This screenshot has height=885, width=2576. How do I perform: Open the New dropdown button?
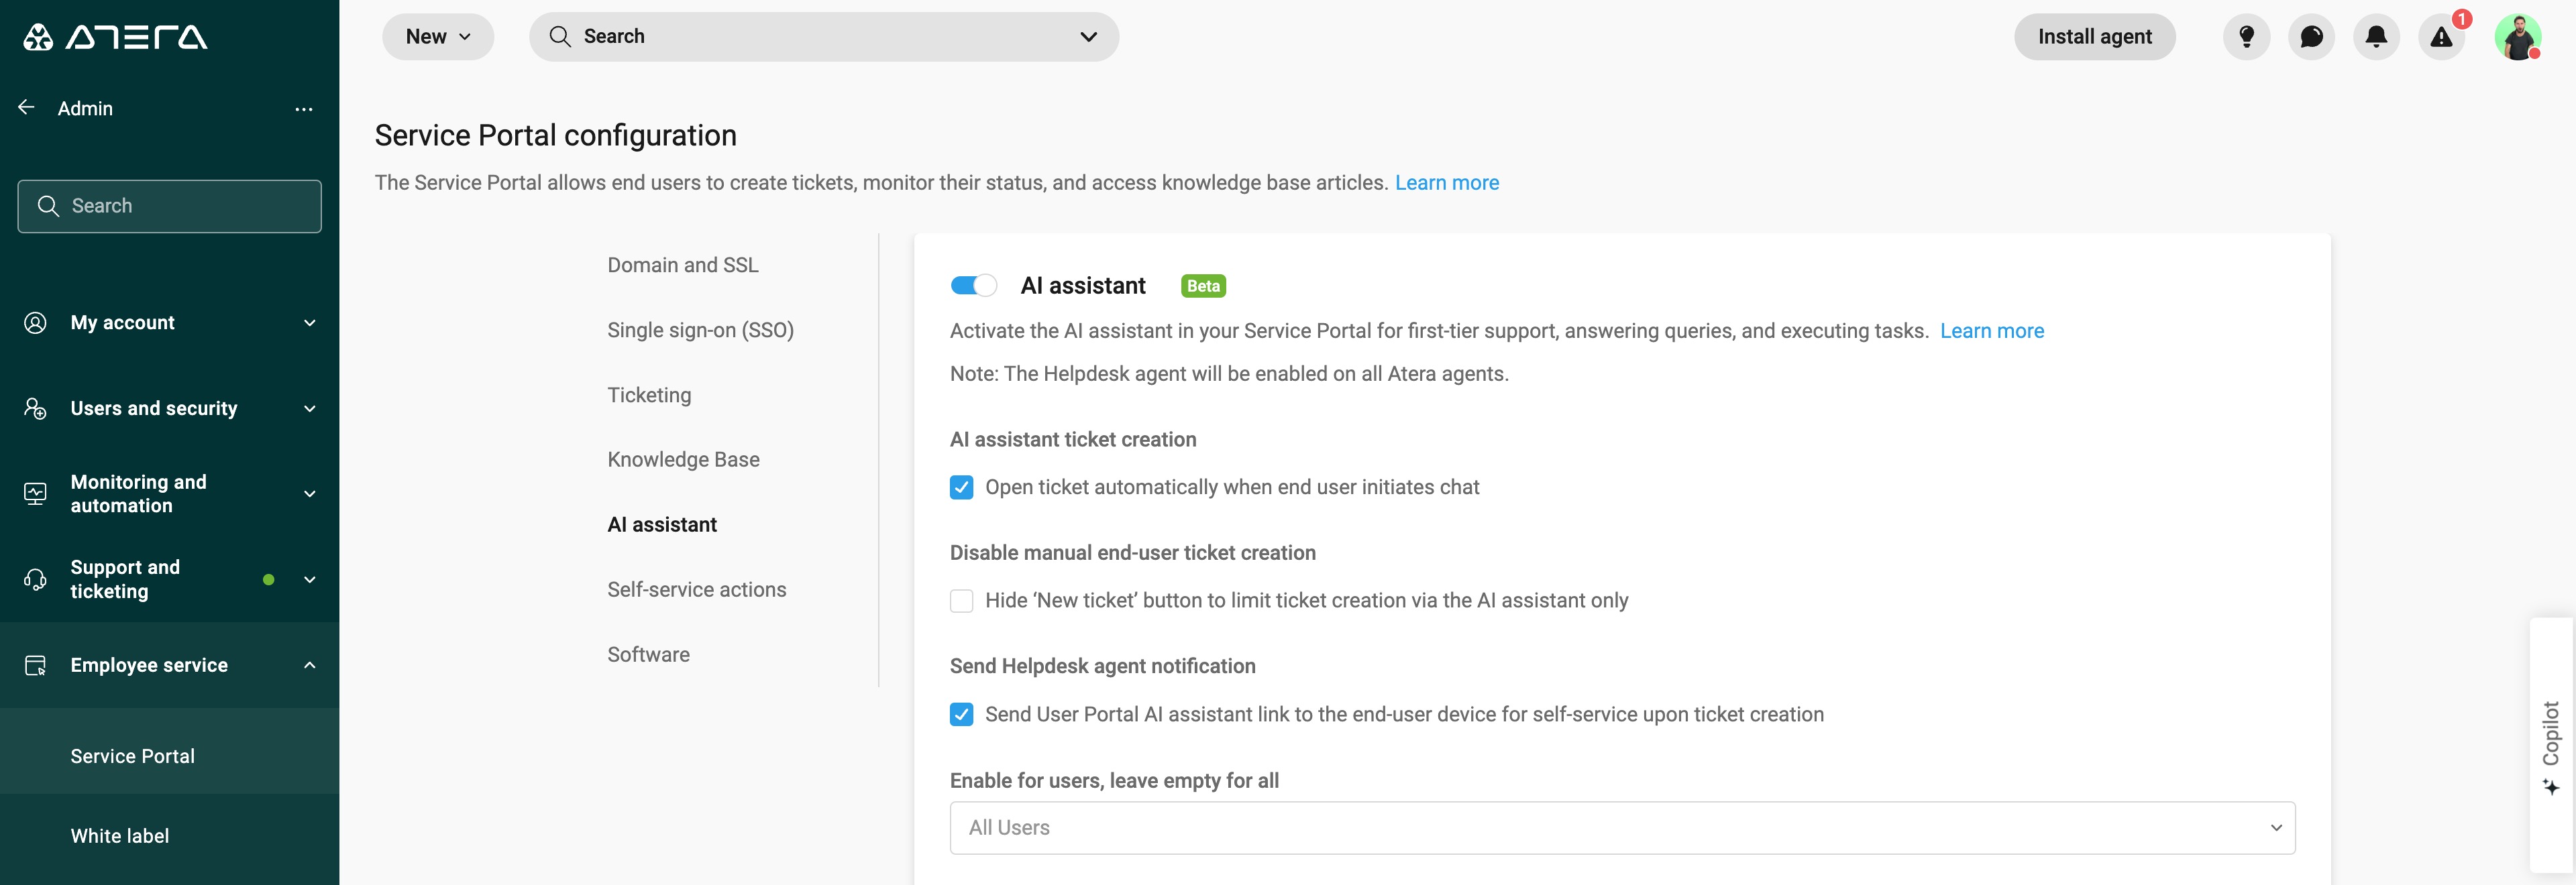pyautogui.click(x=438, y=37)
